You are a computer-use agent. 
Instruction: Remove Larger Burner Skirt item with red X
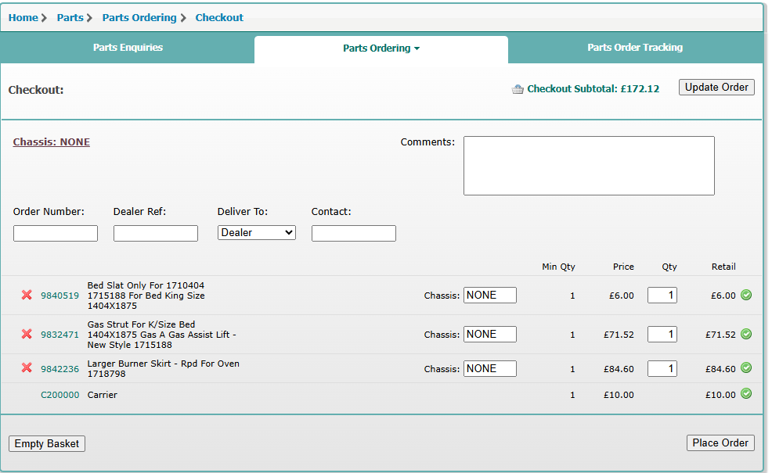[27, 368]
